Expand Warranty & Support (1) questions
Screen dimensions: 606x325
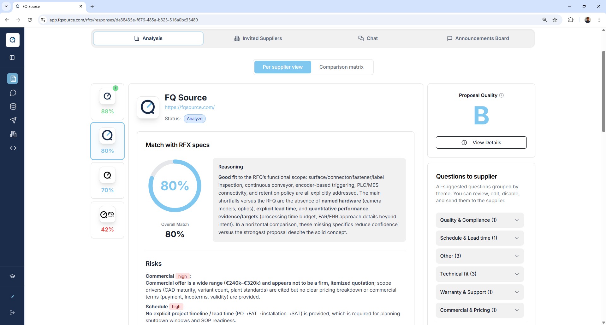(480, 292)
